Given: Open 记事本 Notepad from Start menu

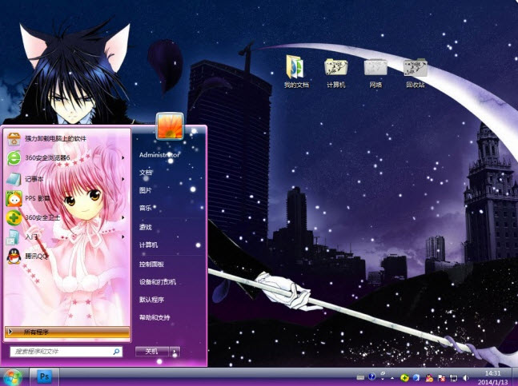Looking at the screenshot, I should [x=67, y=179].
